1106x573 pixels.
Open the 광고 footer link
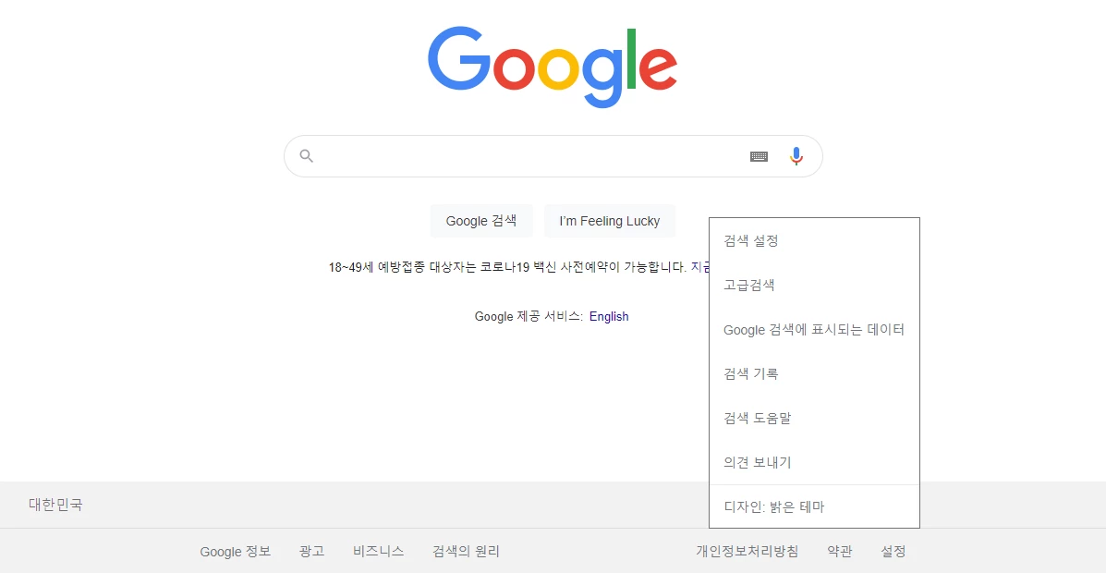(x=311, y=551)
